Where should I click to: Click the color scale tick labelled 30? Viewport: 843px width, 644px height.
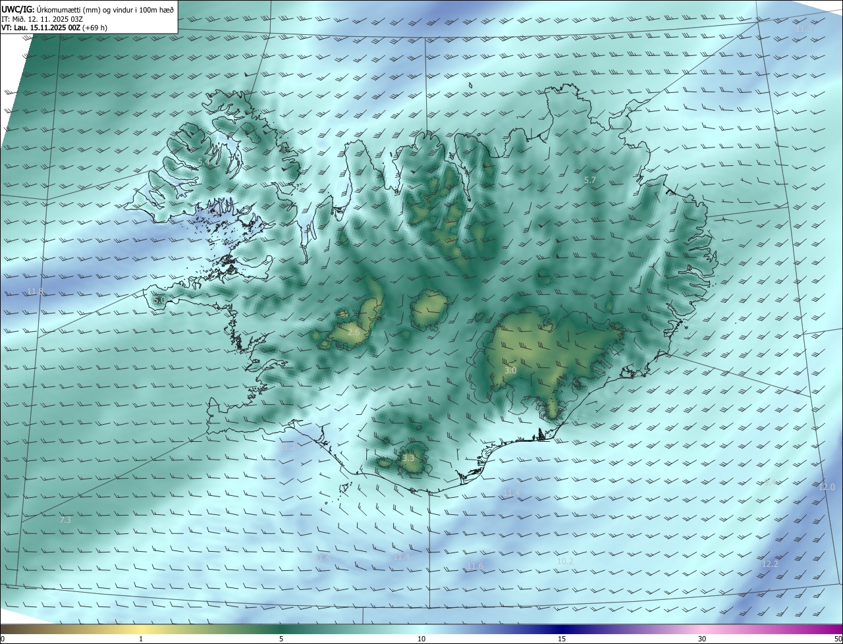point(702,639)
